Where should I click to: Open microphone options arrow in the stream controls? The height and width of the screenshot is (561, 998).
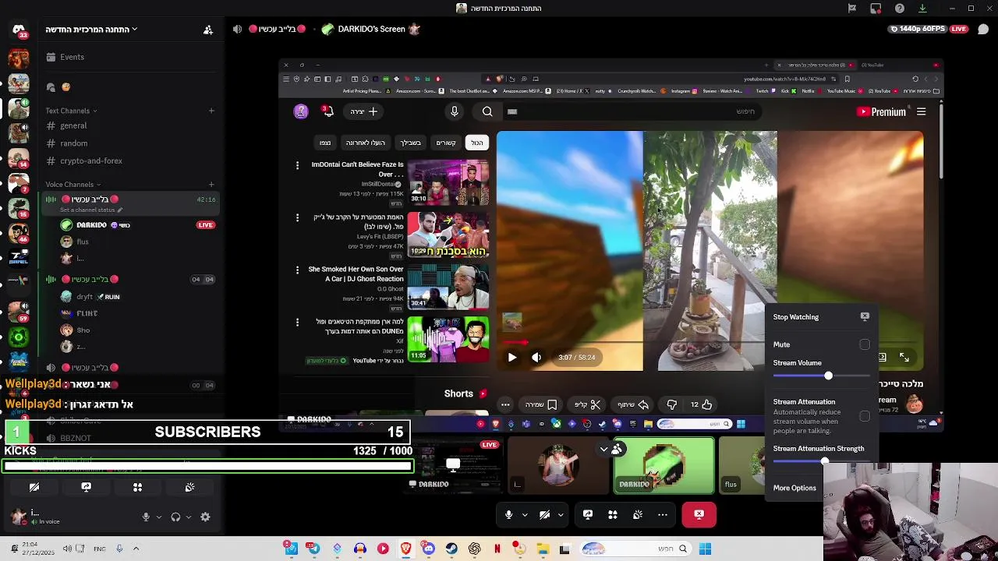tap(525, 514)
